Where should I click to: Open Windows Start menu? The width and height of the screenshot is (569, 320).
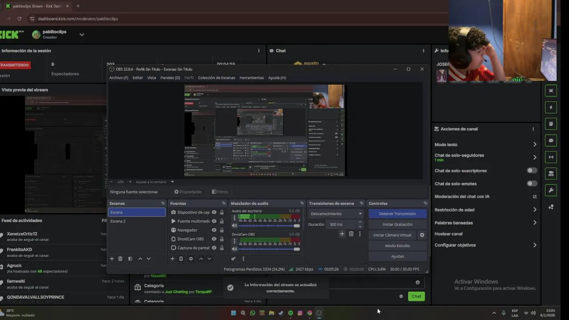[x=233, y=313]
